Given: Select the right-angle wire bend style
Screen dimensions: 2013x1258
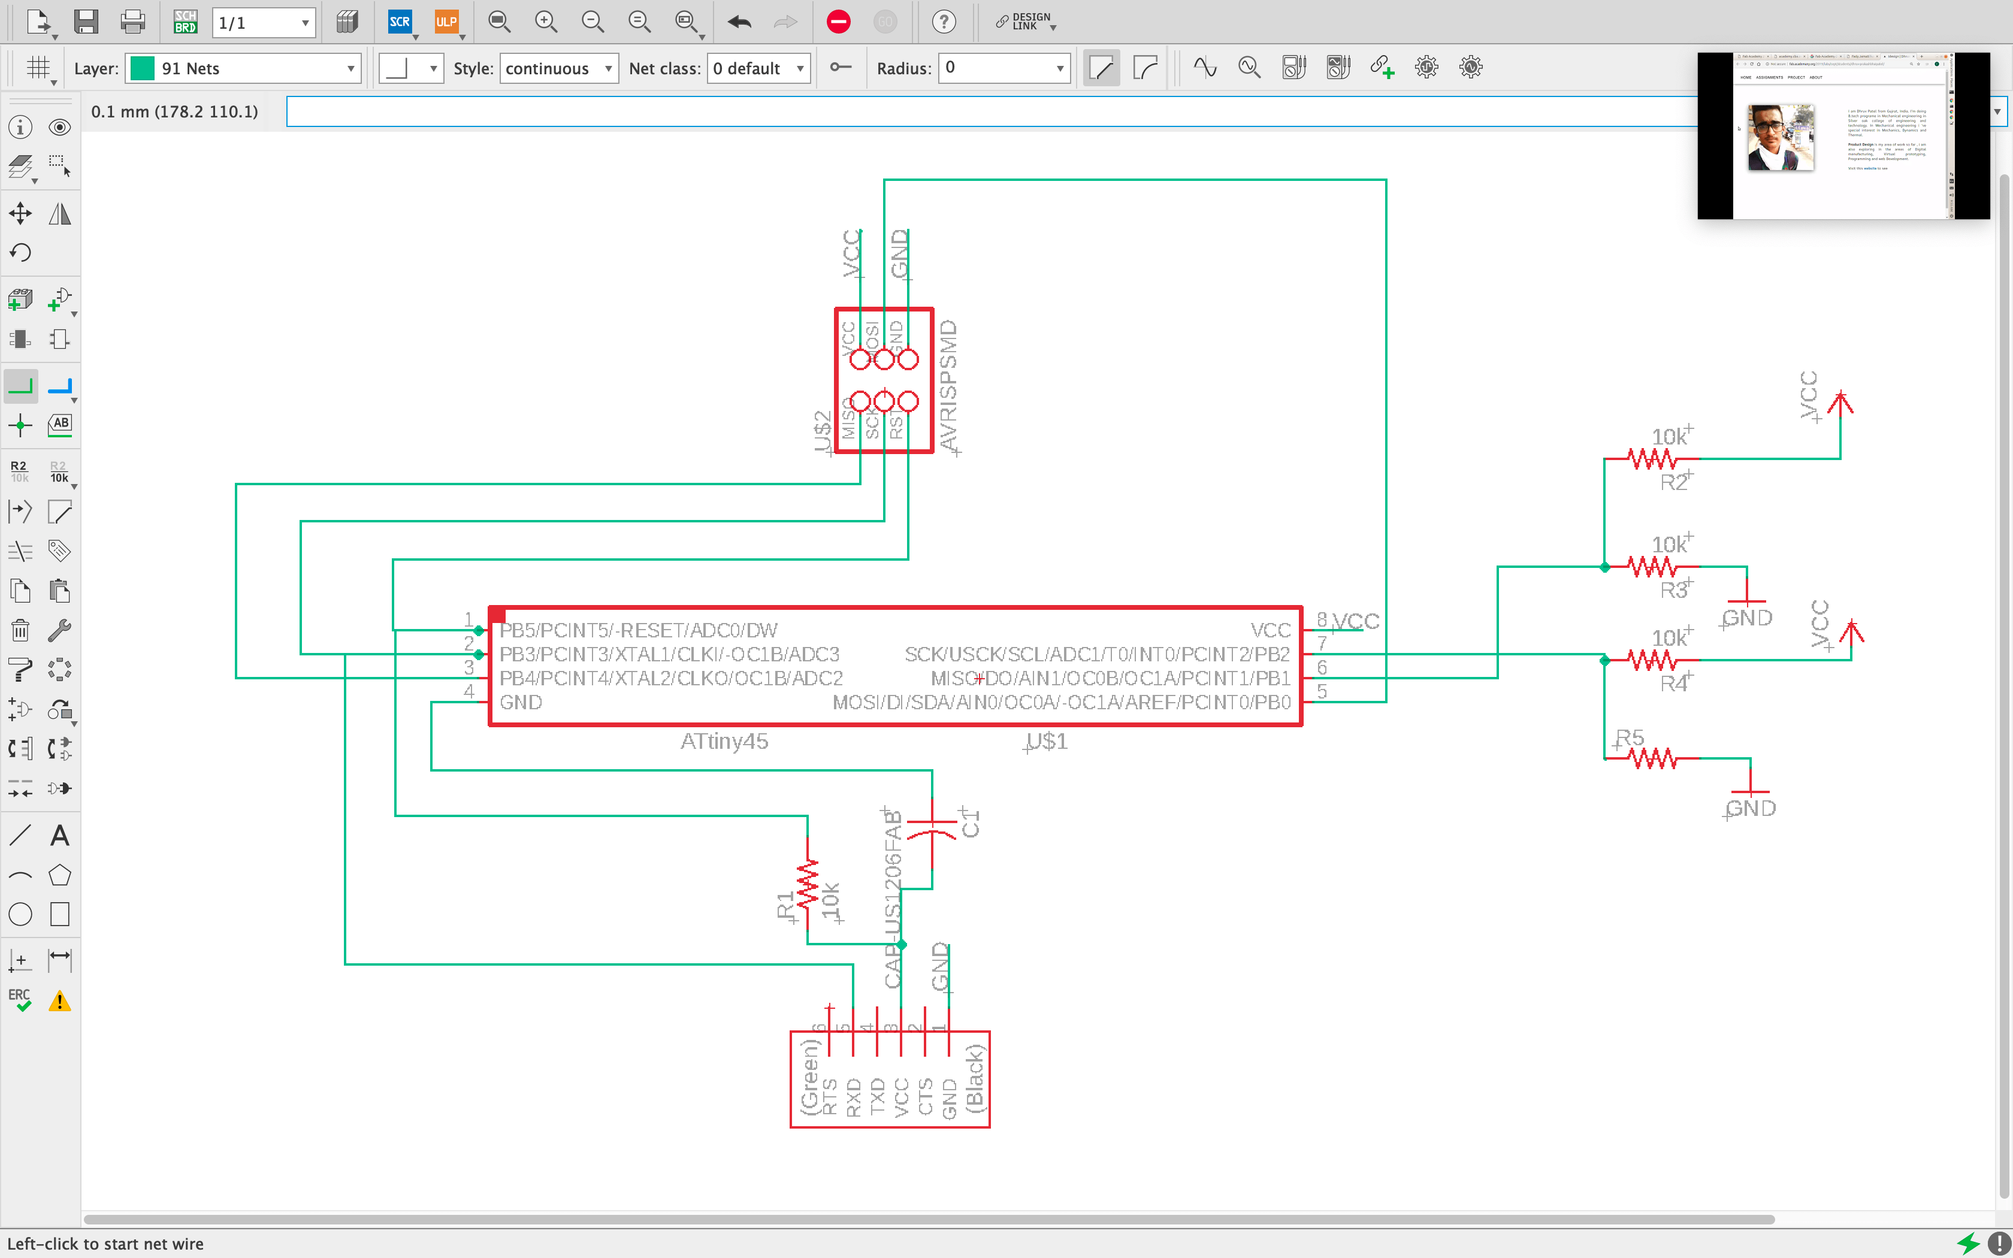Looking at the screenshot, I should 1101,67.
